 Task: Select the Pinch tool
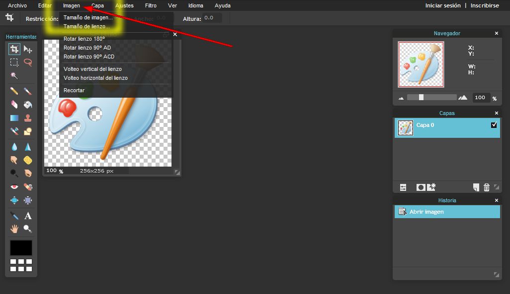[28, 200]
